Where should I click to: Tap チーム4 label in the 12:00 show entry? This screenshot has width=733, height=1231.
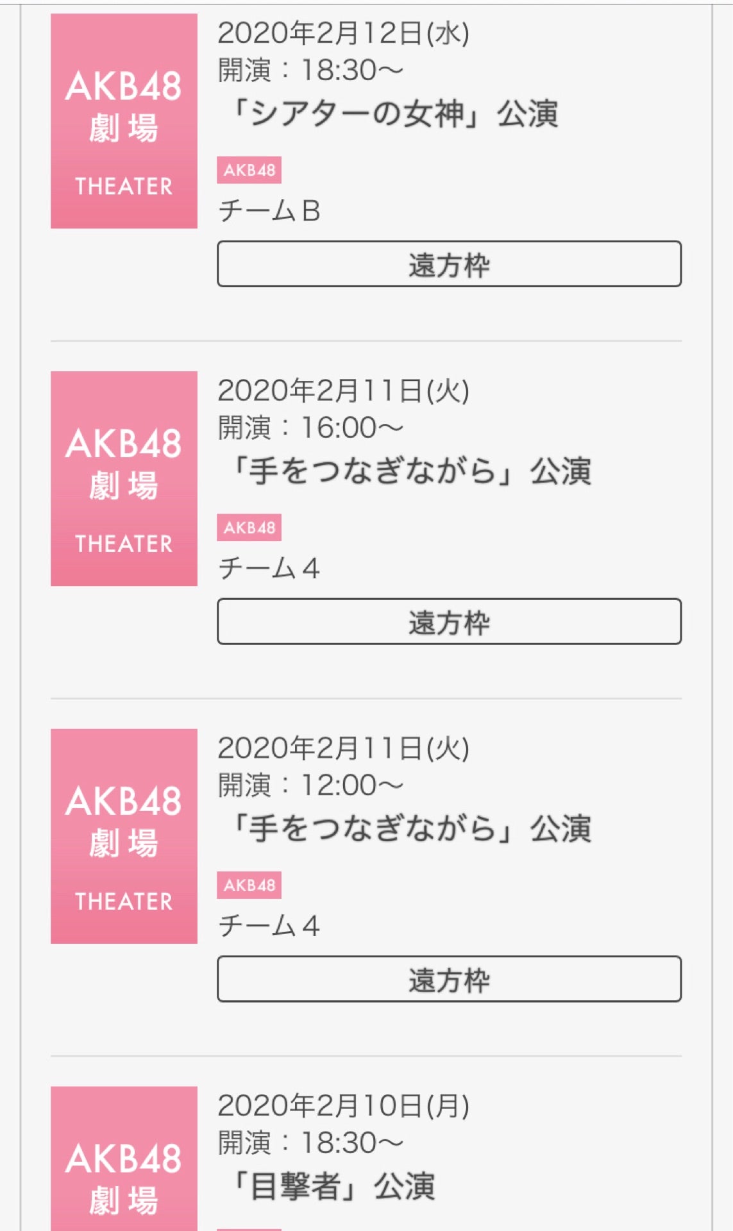[x=269, y=926]
